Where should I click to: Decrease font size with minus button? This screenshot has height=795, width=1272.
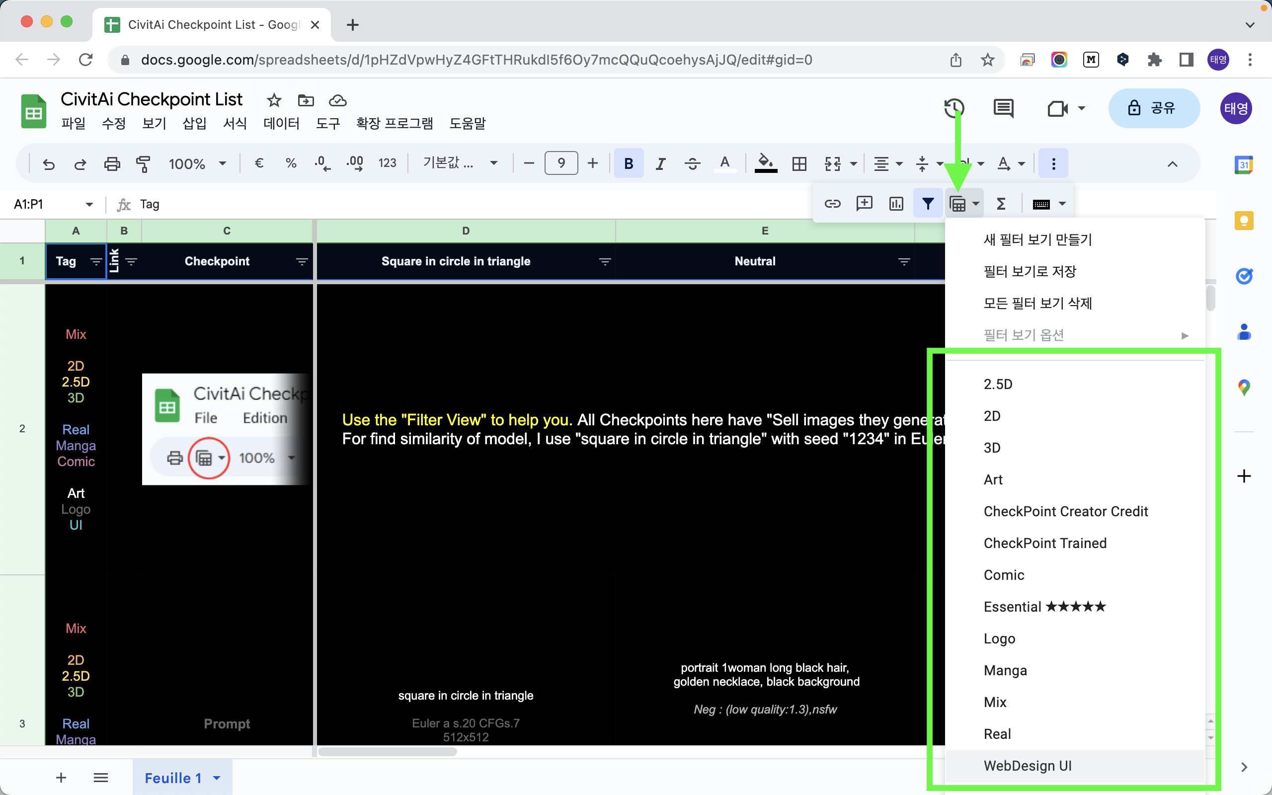529,163
